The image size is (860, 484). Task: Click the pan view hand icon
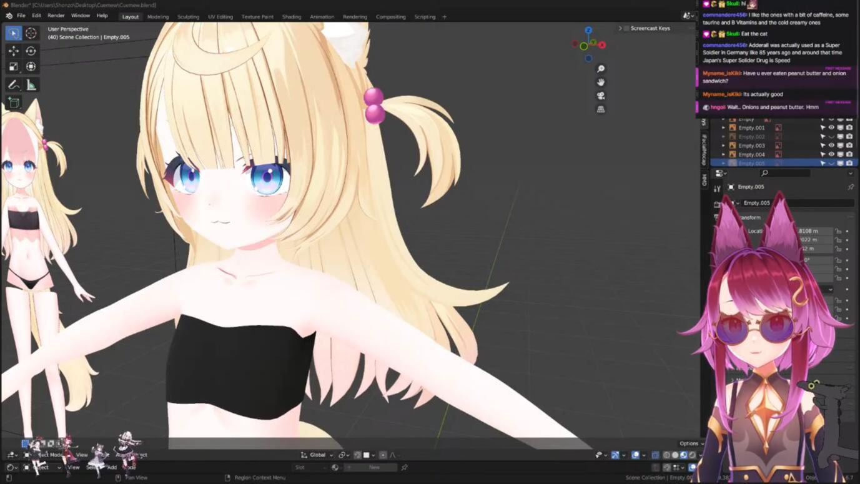click(x=601, y=82)
